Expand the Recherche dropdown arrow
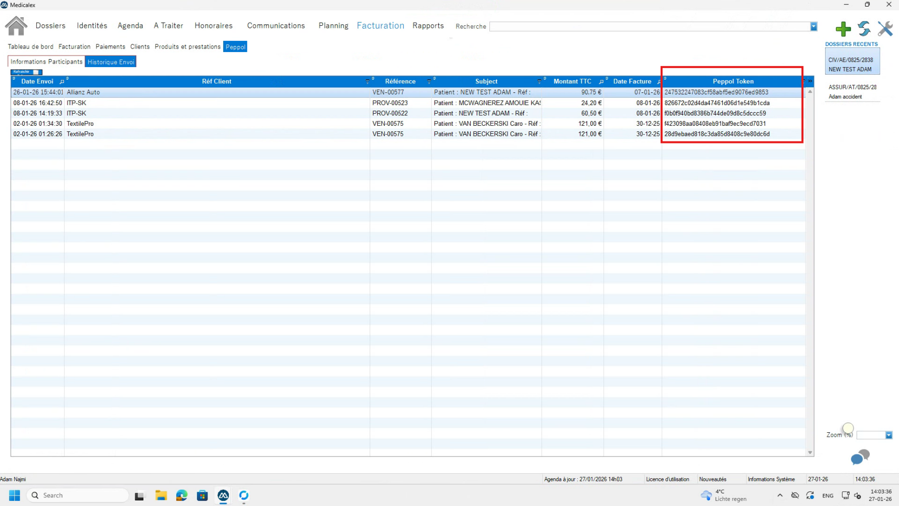 click(814, 27)
